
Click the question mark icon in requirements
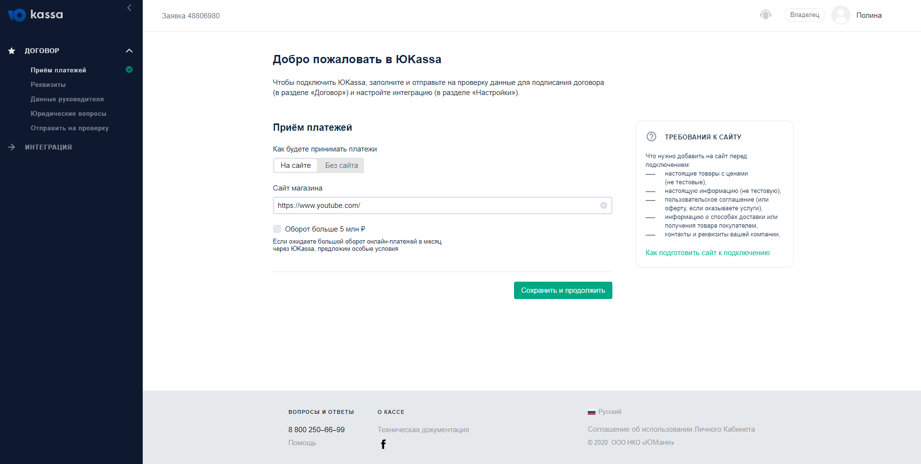tap(651, 136)
